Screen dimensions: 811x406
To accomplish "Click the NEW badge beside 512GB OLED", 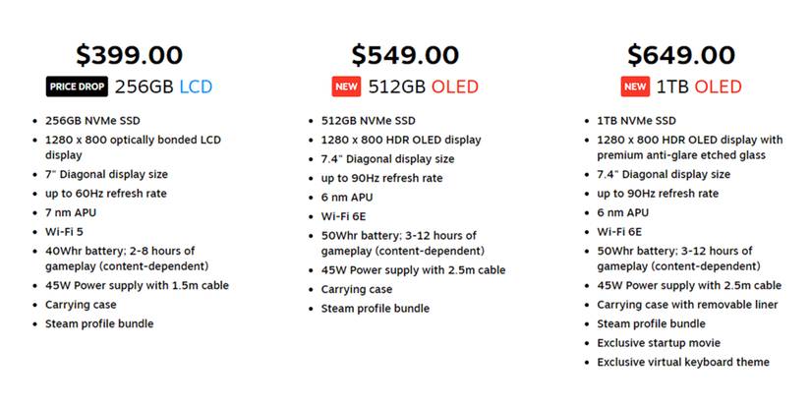I will coord(346,87).
